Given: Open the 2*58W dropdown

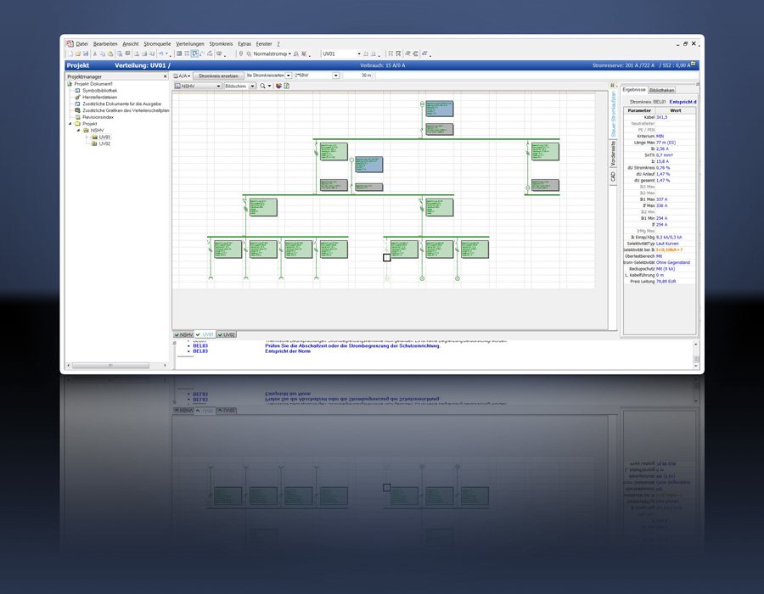Looking at the screenshot, I should (335, 76).
